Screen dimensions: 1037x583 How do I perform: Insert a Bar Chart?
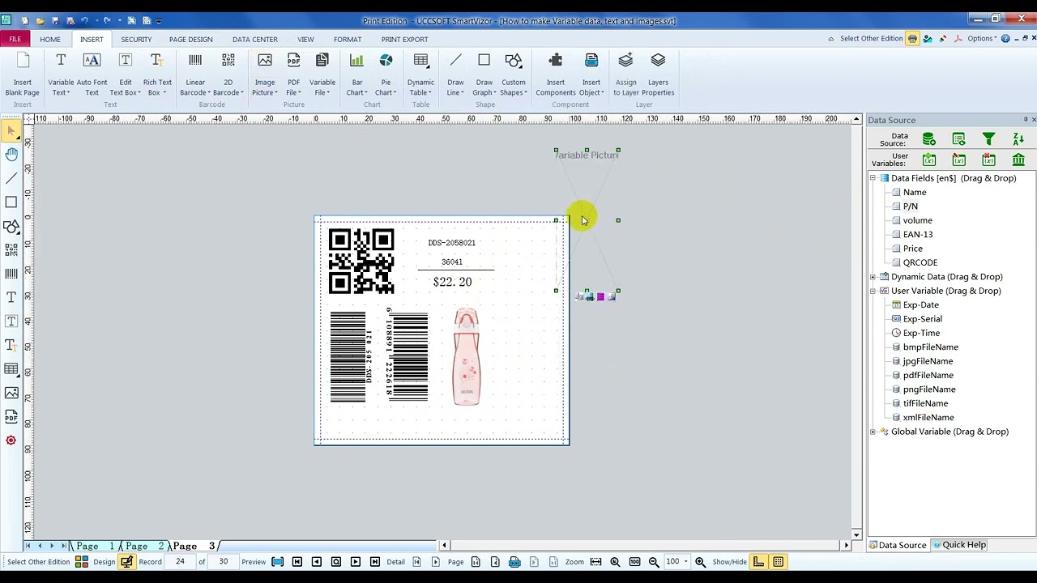[356, 74]
